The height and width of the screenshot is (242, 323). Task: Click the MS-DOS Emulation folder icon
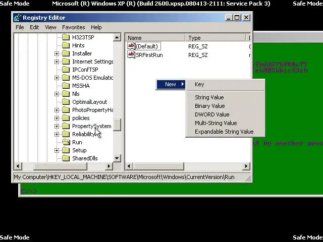[66, 78]
